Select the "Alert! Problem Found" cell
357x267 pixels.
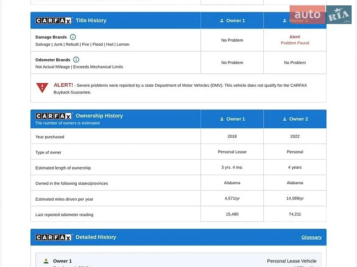pyautogui.click(x=295, y=40)
